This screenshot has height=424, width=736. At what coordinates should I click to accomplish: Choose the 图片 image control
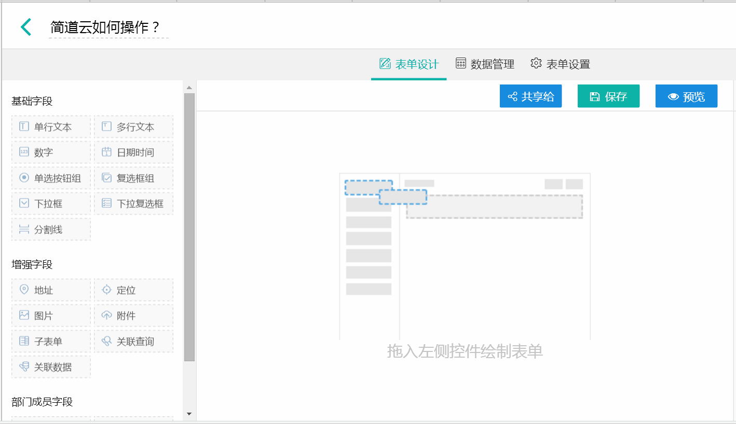click(51, 316)
